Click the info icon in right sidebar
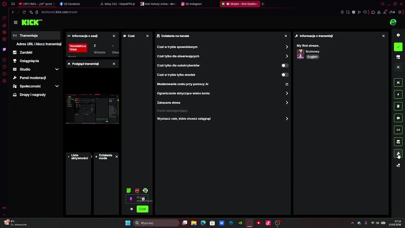This screenshot has width=405, height=228. click(x=398, y=35)
